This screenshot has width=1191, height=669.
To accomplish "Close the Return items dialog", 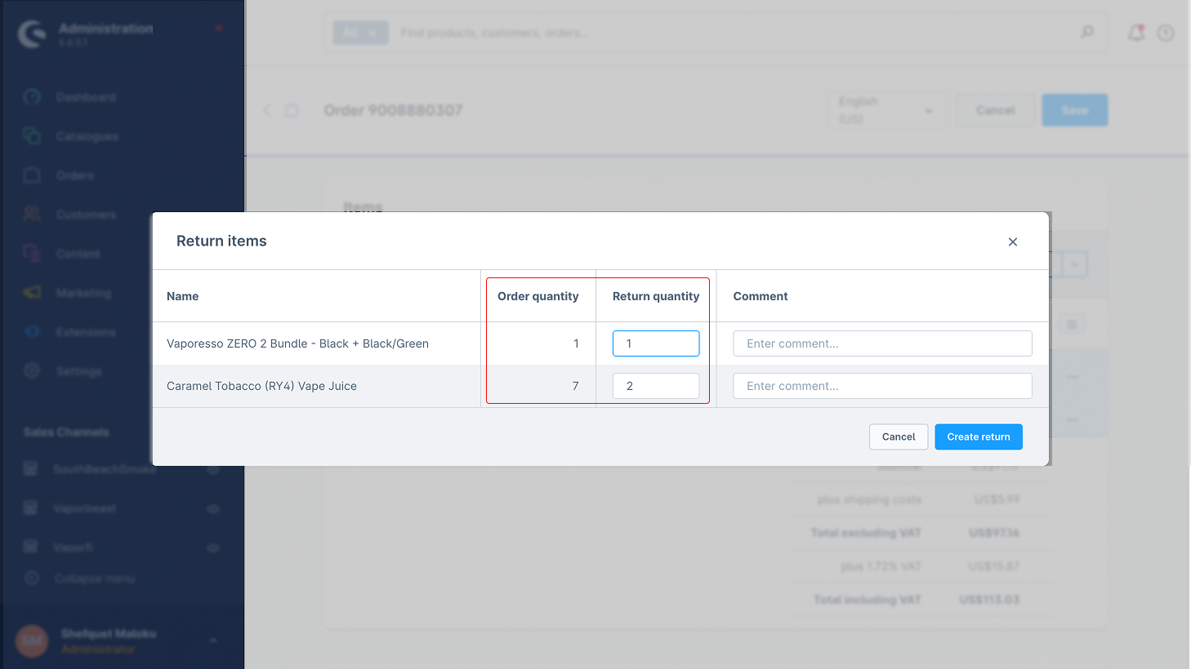I will [1012, 241].
